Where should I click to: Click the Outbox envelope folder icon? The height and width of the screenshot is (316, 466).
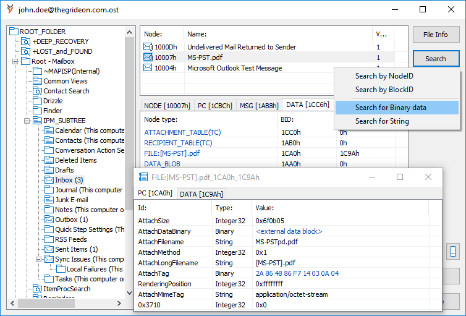pyautogui.click(x=49, y=220)
